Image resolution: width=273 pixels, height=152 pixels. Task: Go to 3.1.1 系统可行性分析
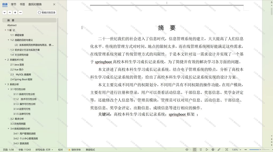(x=24, y=94)
